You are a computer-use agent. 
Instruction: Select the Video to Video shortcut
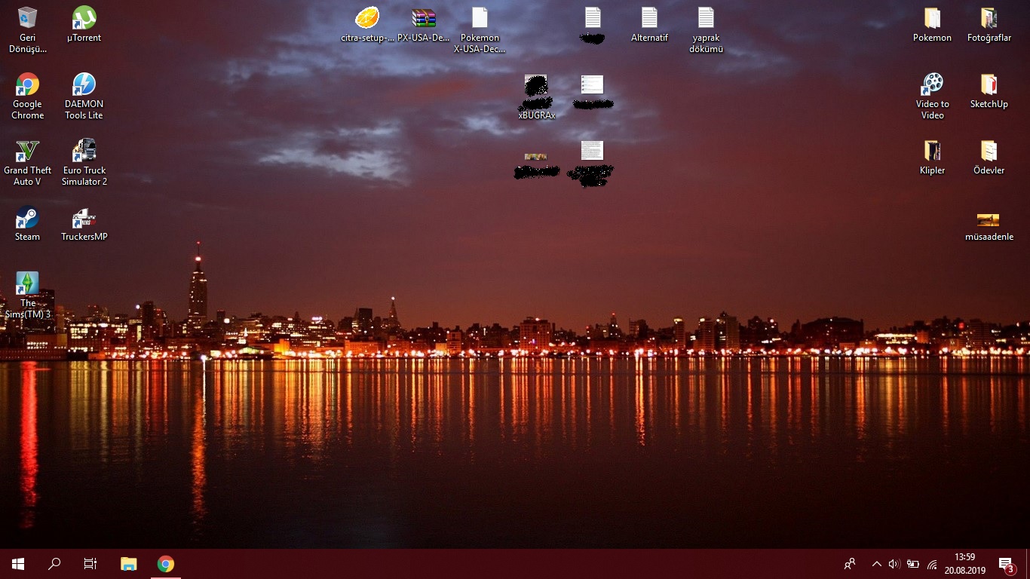(x=932, y=84)
